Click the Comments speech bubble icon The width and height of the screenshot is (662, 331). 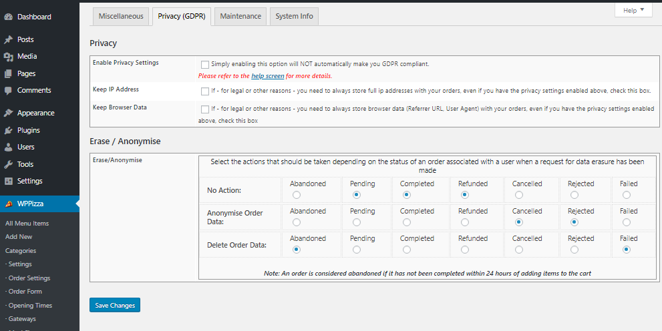9,91
